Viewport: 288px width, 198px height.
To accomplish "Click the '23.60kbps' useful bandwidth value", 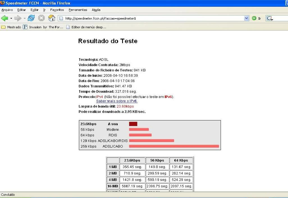I will tap(125, 106).
